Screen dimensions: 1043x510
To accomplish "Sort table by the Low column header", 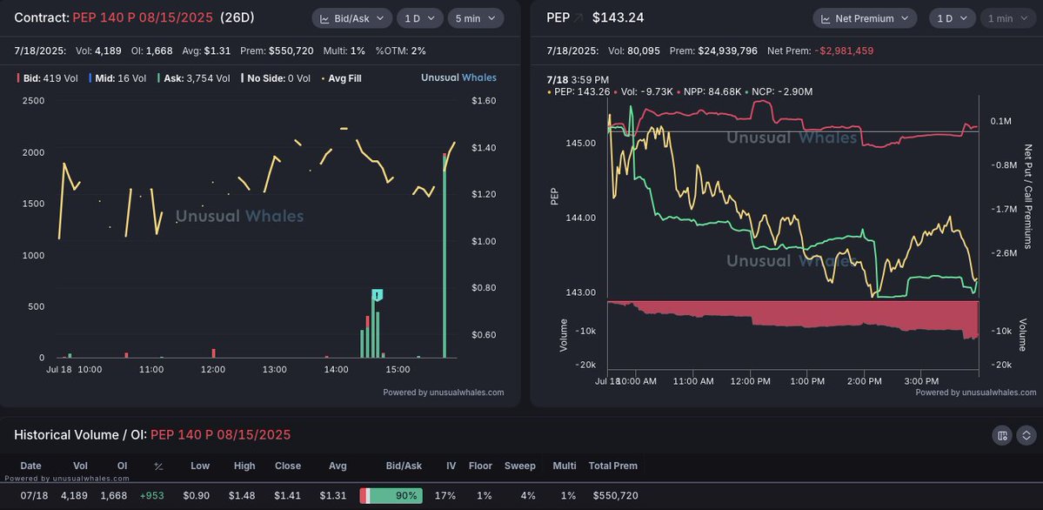I will (200, 466).
